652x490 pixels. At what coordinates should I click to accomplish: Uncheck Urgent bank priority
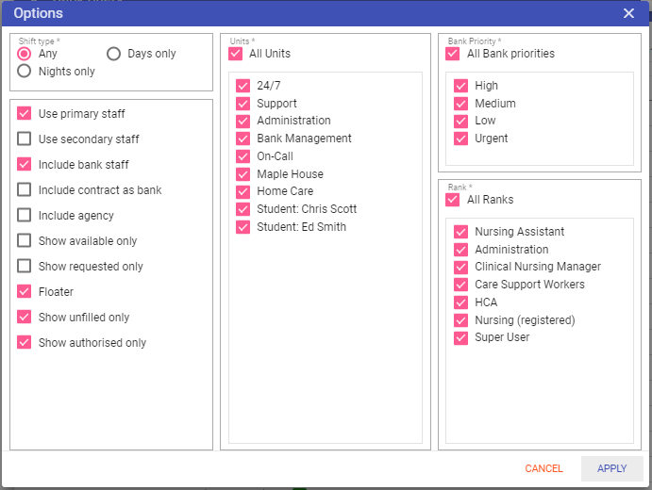(x=461, y=139)
